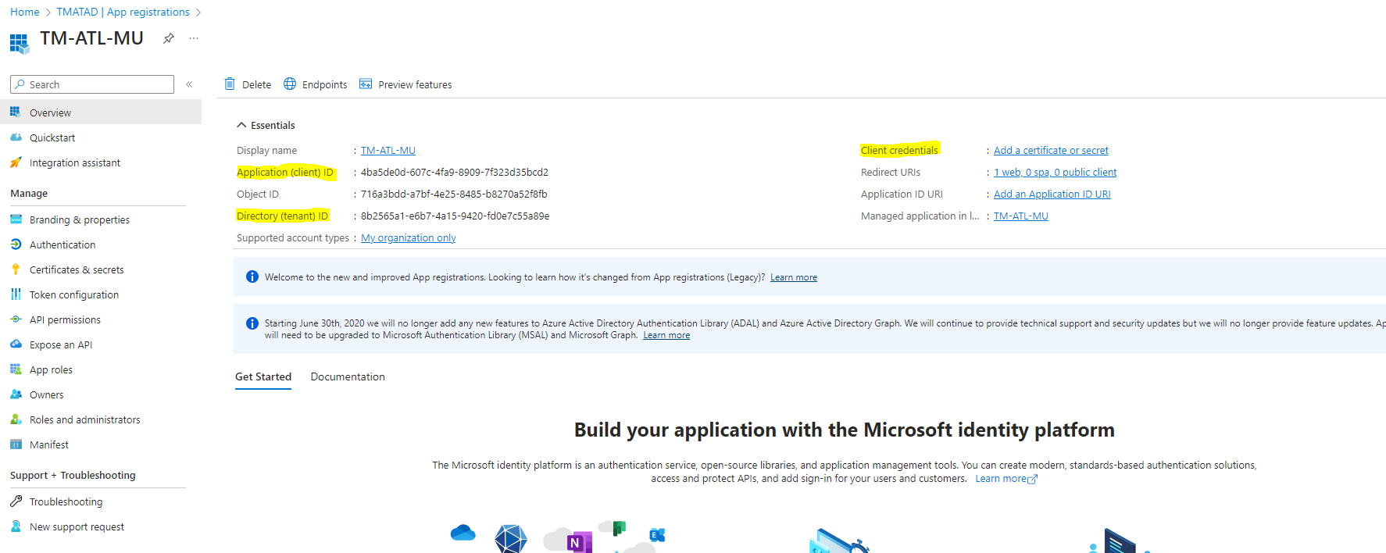The width and height of the screenshot is (1386, 553).
Task: Click the Integration assistant rocket icon
Action: (x=16, y=162)
